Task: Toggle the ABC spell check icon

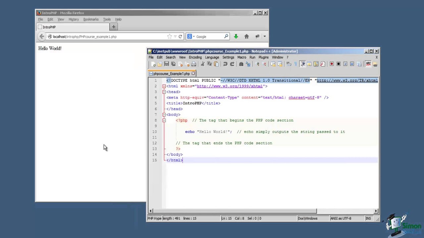Action: [x=368, y=64]
